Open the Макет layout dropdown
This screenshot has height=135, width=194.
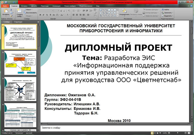tap(28, 10)
